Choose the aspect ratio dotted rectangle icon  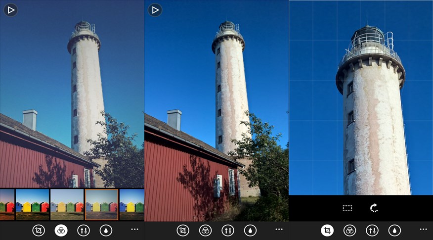point(347,208)
